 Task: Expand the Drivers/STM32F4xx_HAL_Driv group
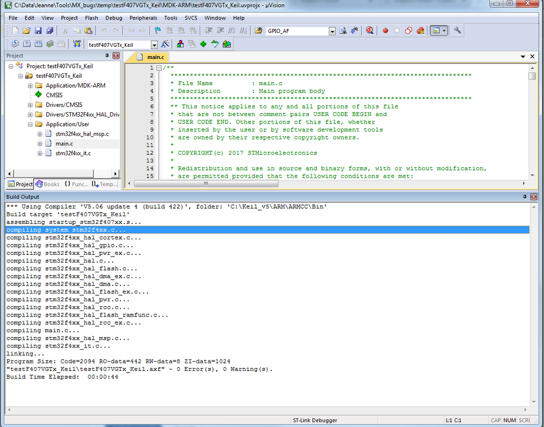[30, 114]
